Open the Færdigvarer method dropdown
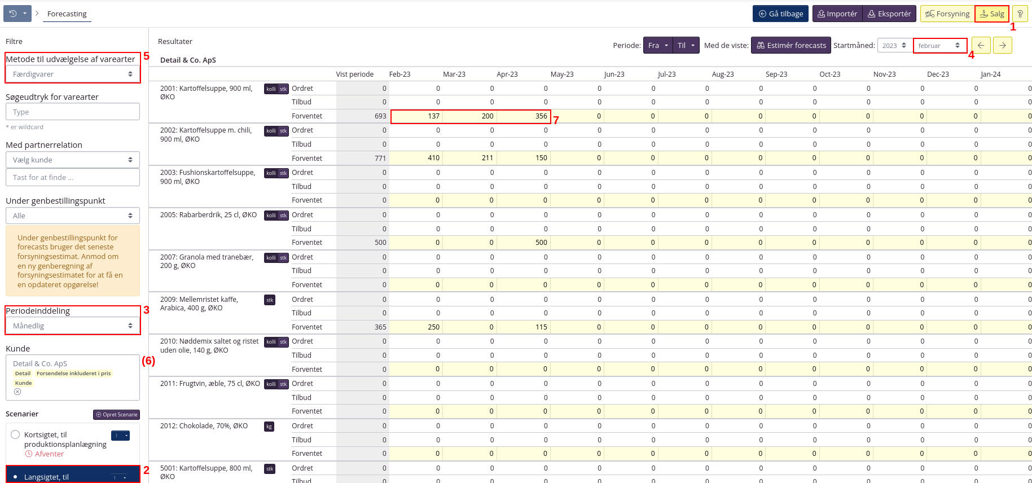 coord(73,74)
